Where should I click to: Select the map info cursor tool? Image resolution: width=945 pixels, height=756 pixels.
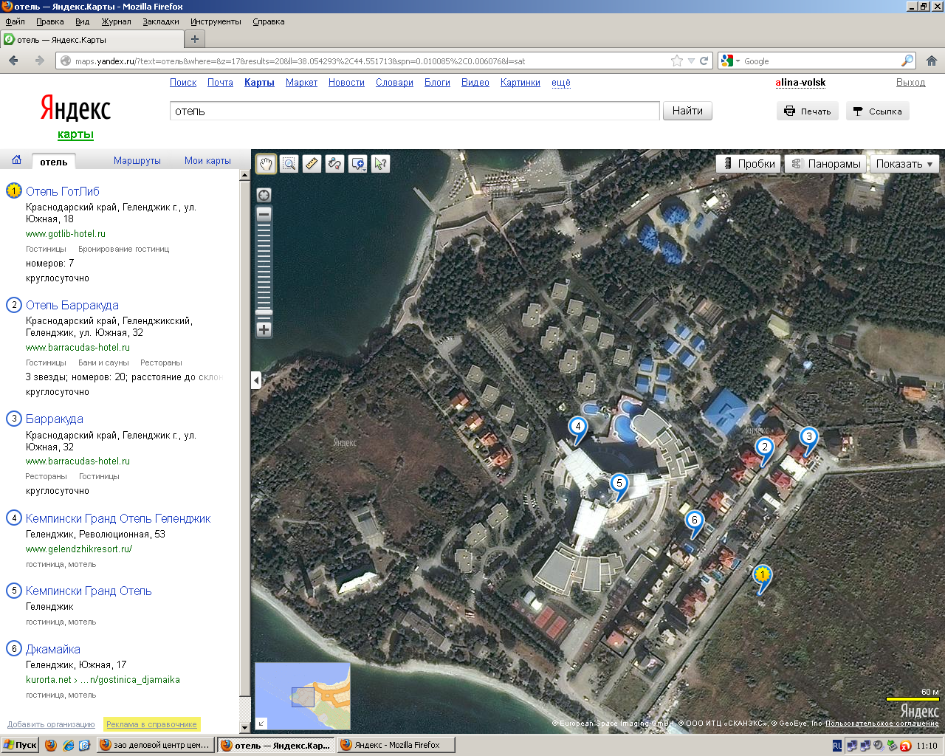click(x=380, y=164)
